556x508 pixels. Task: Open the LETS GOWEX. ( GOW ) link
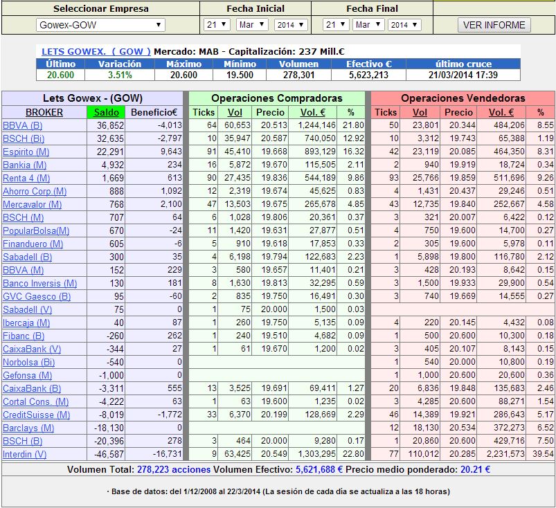96,51
